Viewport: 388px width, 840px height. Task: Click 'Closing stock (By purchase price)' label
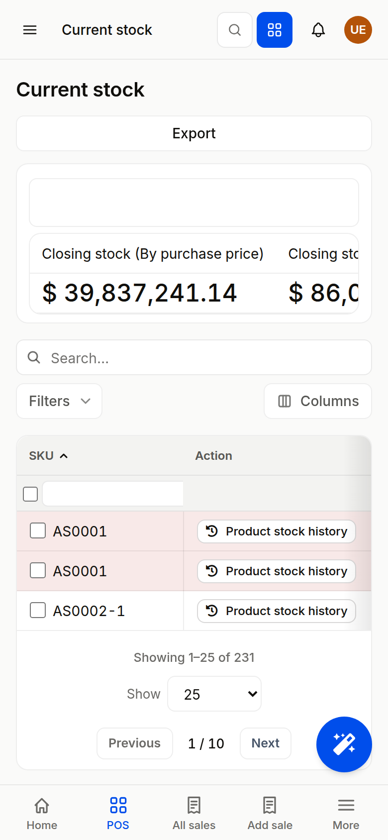coord(153,254)
